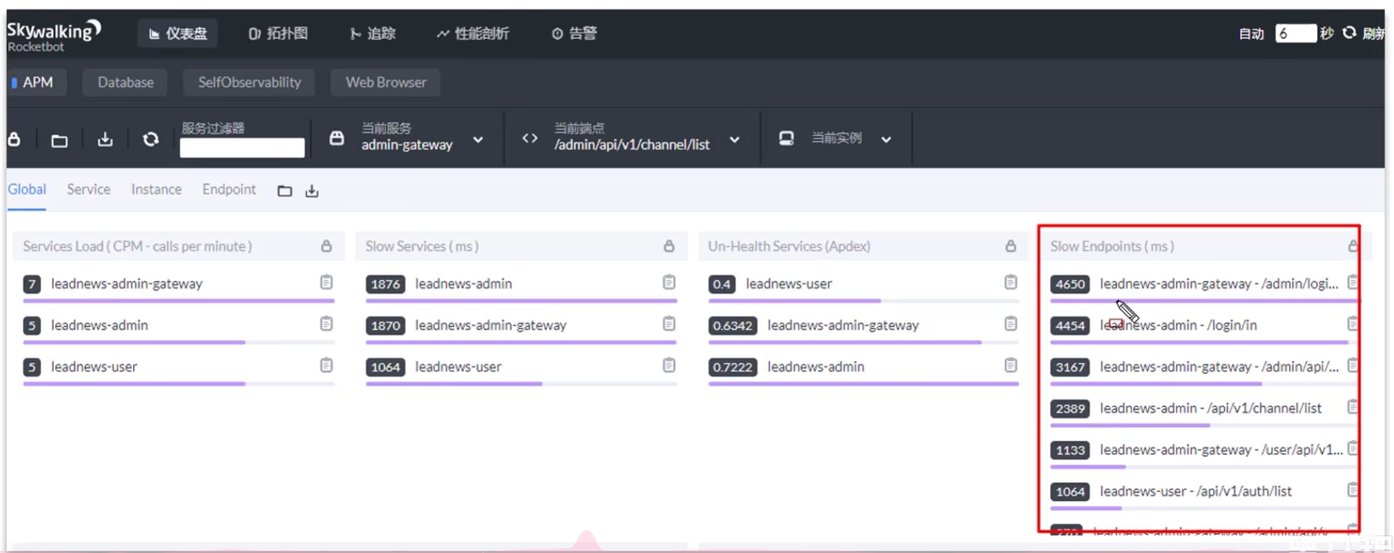Screen dimensions: 1394x553
Task: Copy the leadnews-admin - /login/in endpoint name
Action: tap(1352, 324)
